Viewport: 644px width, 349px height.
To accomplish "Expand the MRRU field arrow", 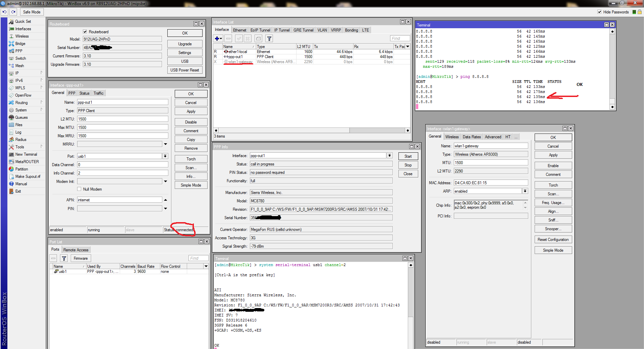I will tap(165, 144).
